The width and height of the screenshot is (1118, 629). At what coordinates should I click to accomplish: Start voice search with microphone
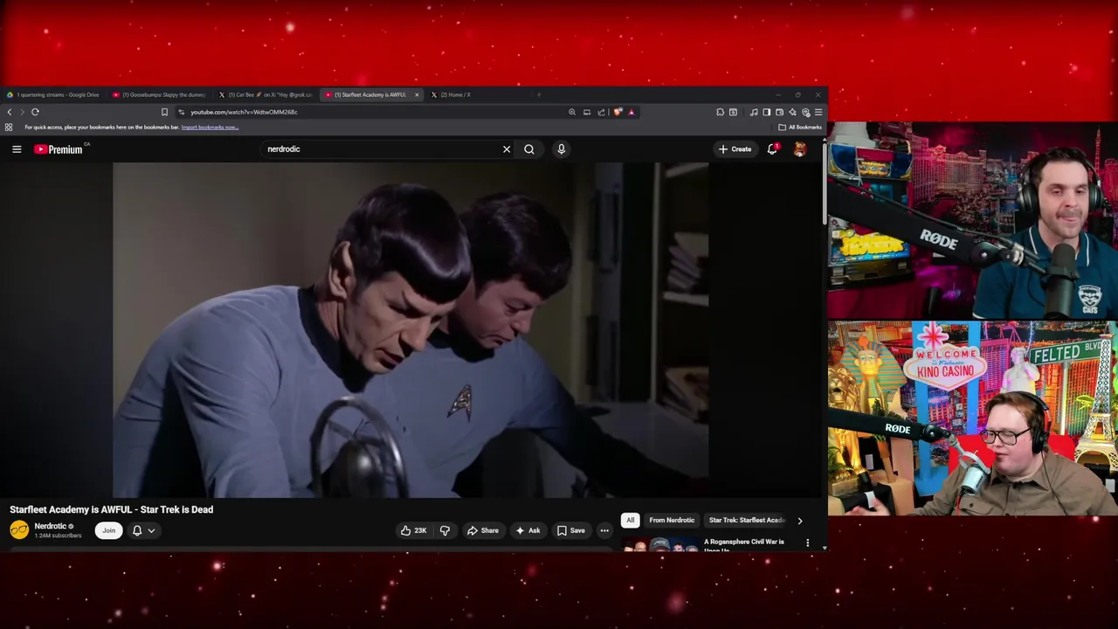[562, 149]
